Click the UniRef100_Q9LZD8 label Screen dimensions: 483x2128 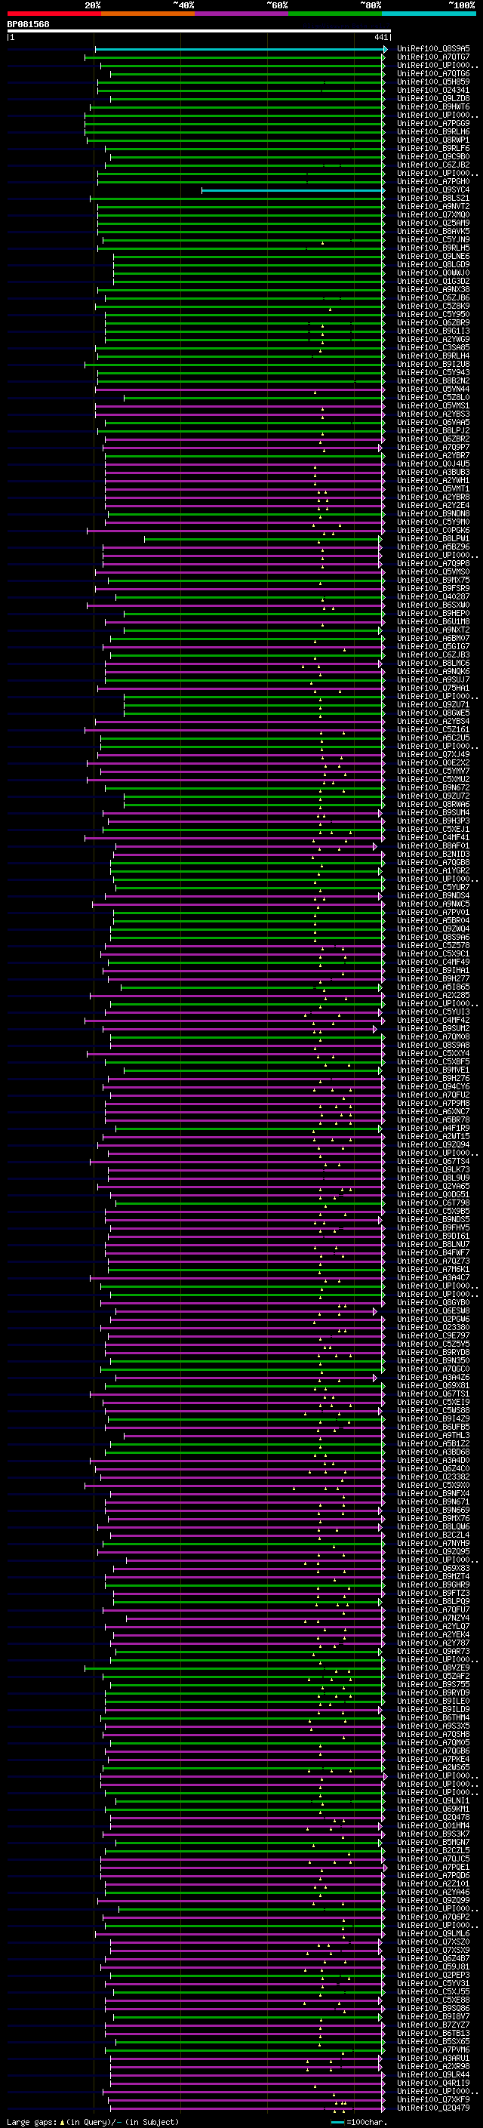point(433,98)
